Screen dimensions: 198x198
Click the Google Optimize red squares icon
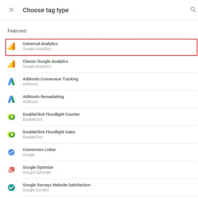[x=11, y=170]
